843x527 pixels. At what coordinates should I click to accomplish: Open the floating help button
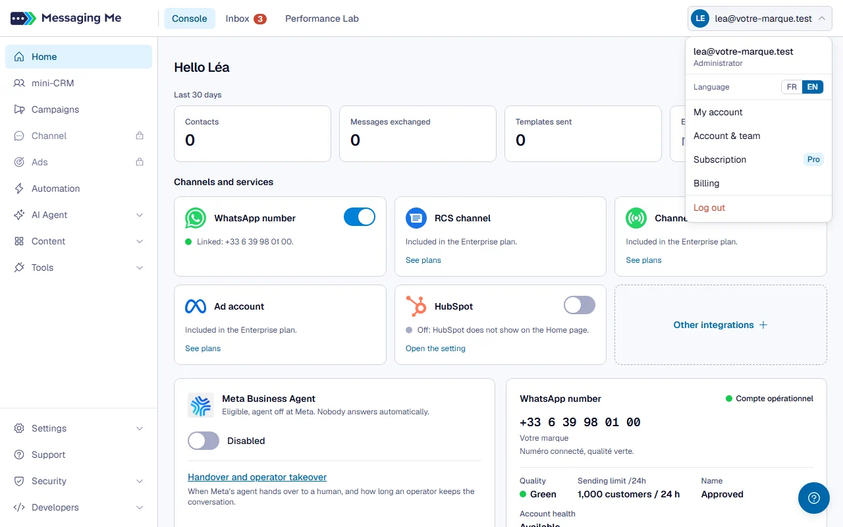click(814, 498)
